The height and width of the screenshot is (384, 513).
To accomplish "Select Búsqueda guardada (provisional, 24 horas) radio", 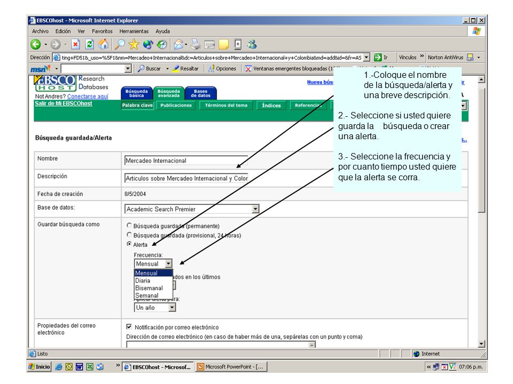I will point(129,235).
